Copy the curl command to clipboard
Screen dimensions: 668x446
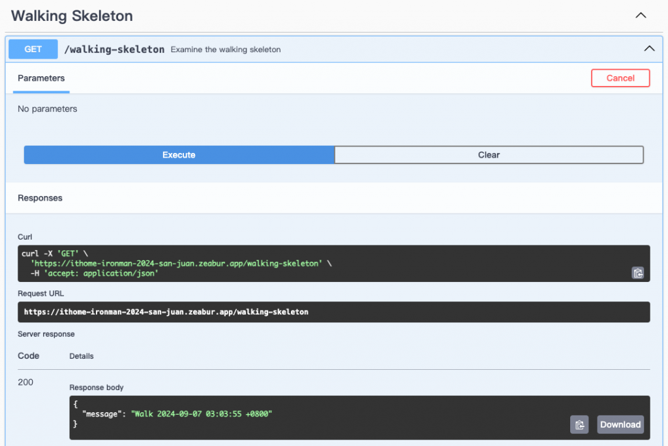pyautogui.click(x=637, y=273)
